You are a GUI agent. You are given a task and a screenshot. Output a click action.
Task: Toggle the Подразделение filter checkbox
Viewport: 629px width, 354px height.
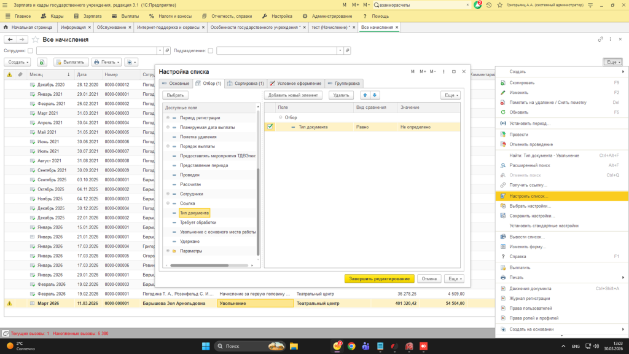tap(211, 51)
